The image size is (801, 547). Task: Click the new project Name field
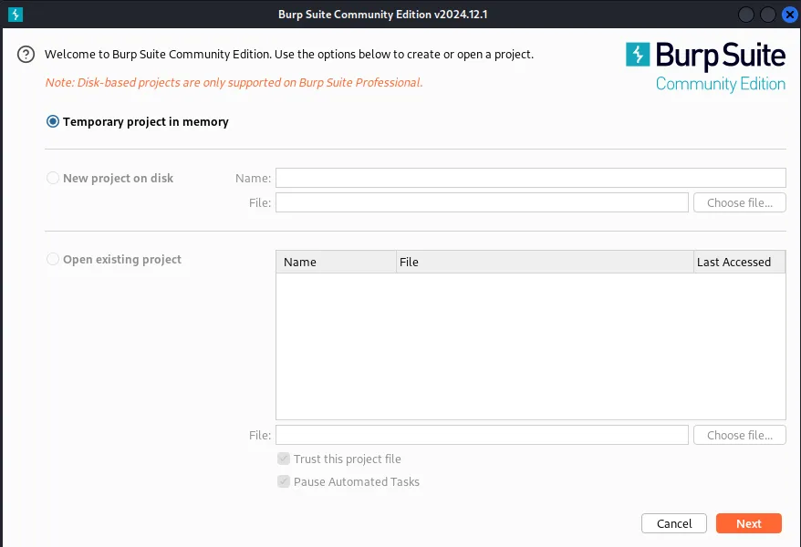[531, 178]
